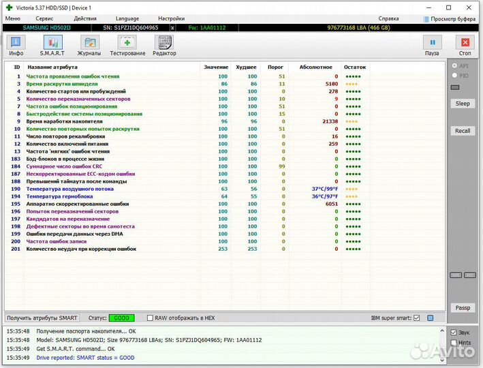Click the blue square next to IBM super smart

point(430,318)
